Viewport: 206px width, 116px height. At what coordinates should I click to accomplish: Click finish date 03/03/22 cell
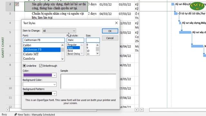pyautogui.click(x=126, y=6)
